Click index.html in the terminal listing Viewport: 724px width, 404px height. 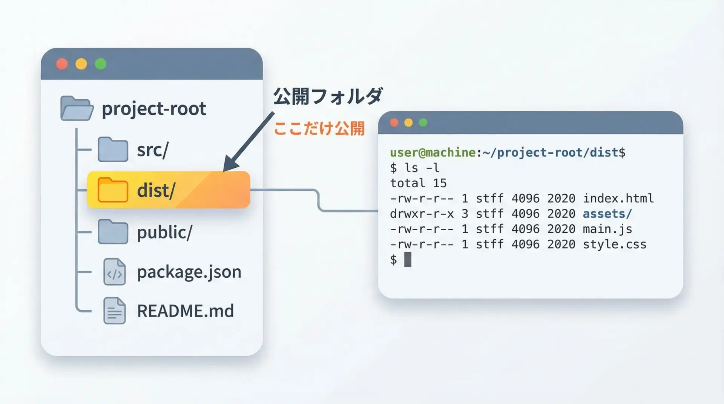pyautogui.click(x=618, y=198)
